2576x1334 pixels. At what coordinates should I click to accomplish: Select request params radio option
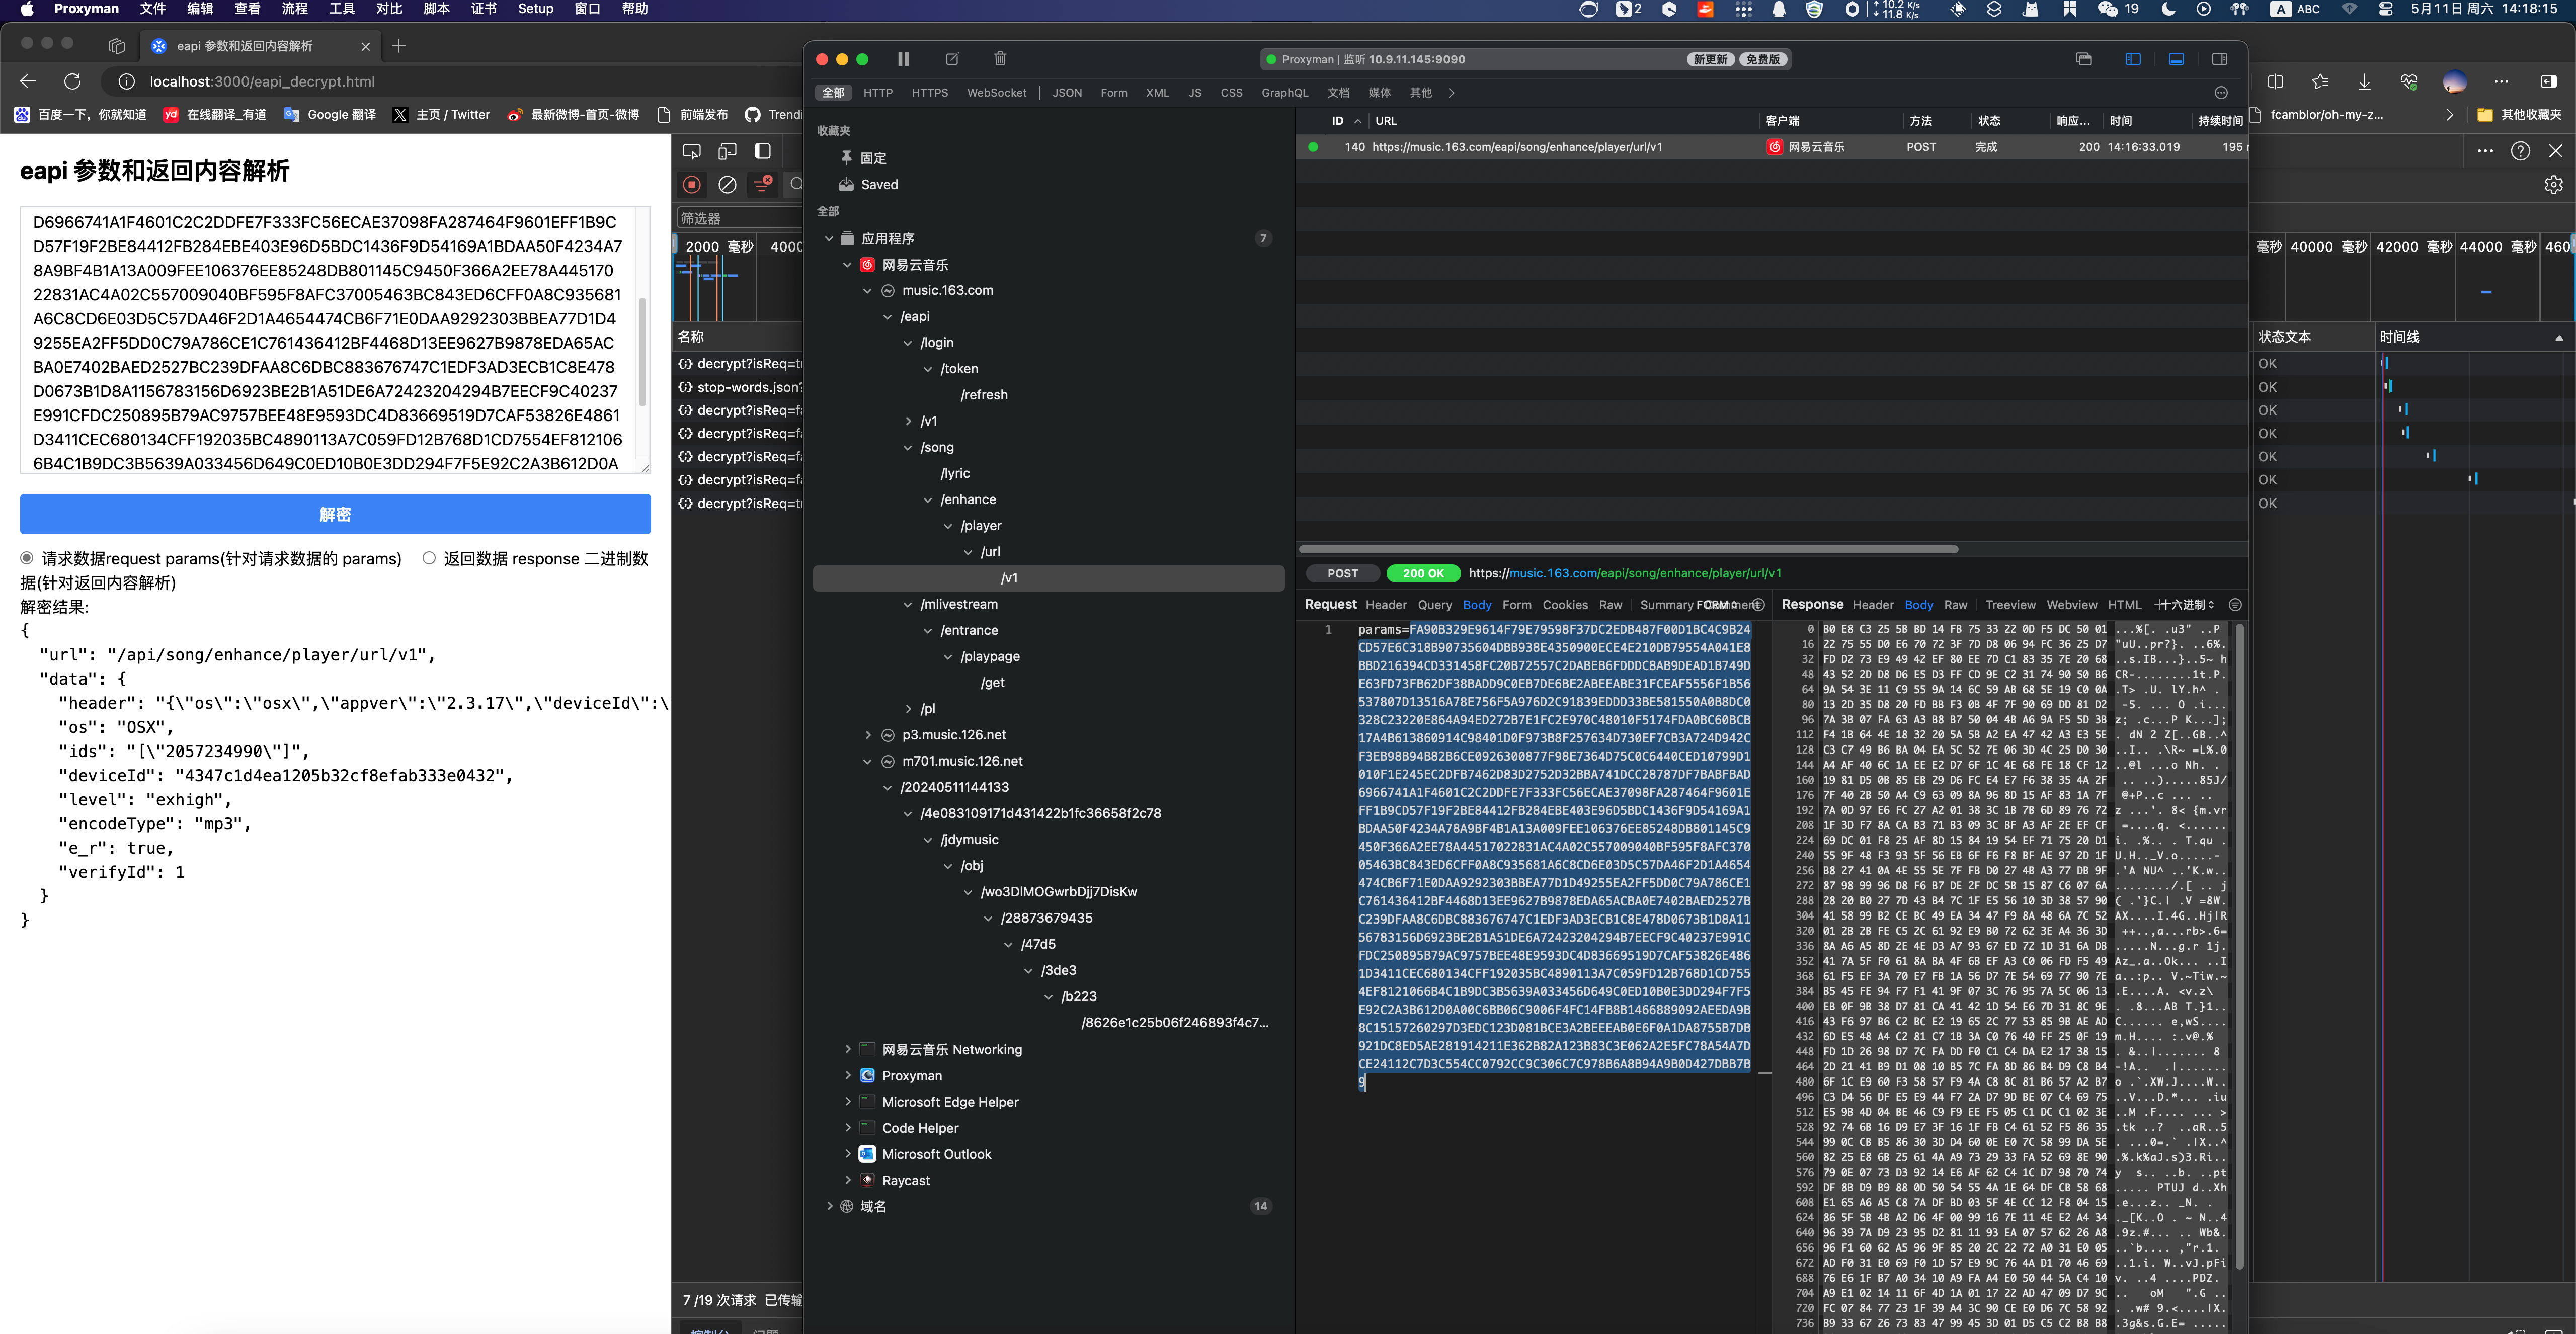pos(27,558)
